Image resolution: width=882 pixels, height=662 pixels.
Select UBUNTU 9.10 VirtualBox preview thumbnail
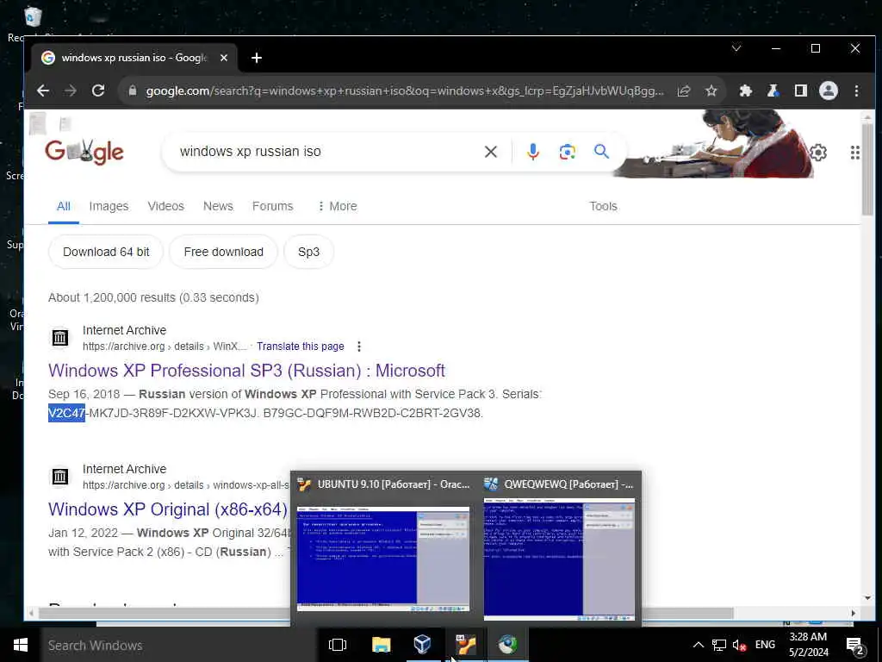coord(383,558)
